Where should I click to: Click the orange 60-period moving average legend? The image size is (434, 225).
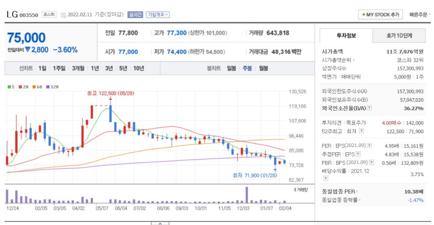point(37,87)
